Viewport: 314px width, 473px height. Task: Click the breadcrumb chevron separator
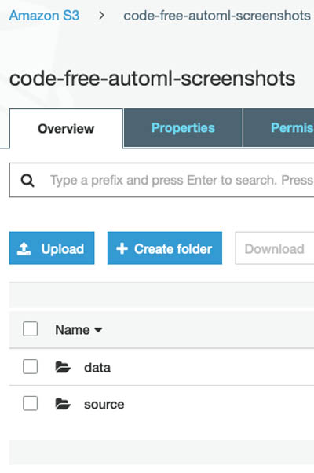(102, 16)
